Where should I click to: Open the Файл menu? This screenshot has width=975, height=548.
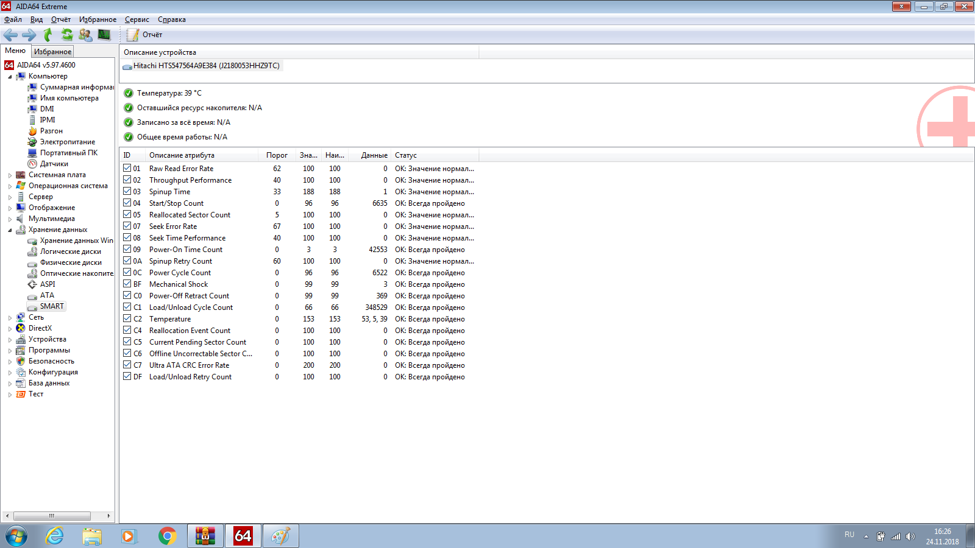[13, 19]
